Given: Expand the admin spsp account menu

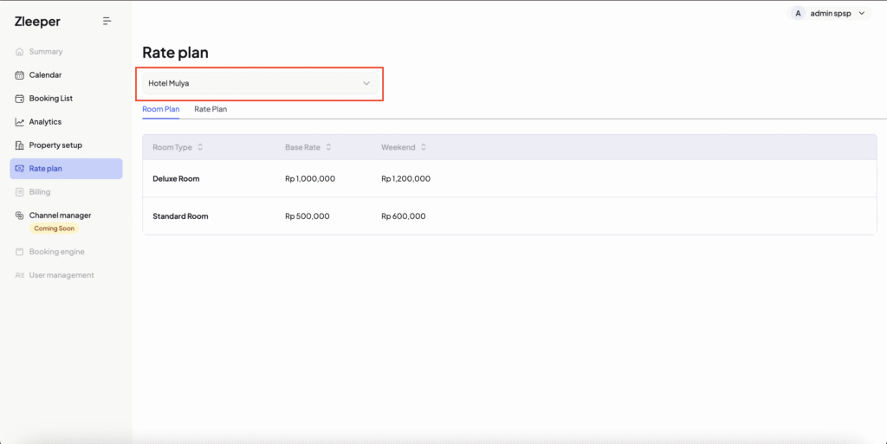Looking at the screenshot, I should pyautogui.click(x=861, y=14).
